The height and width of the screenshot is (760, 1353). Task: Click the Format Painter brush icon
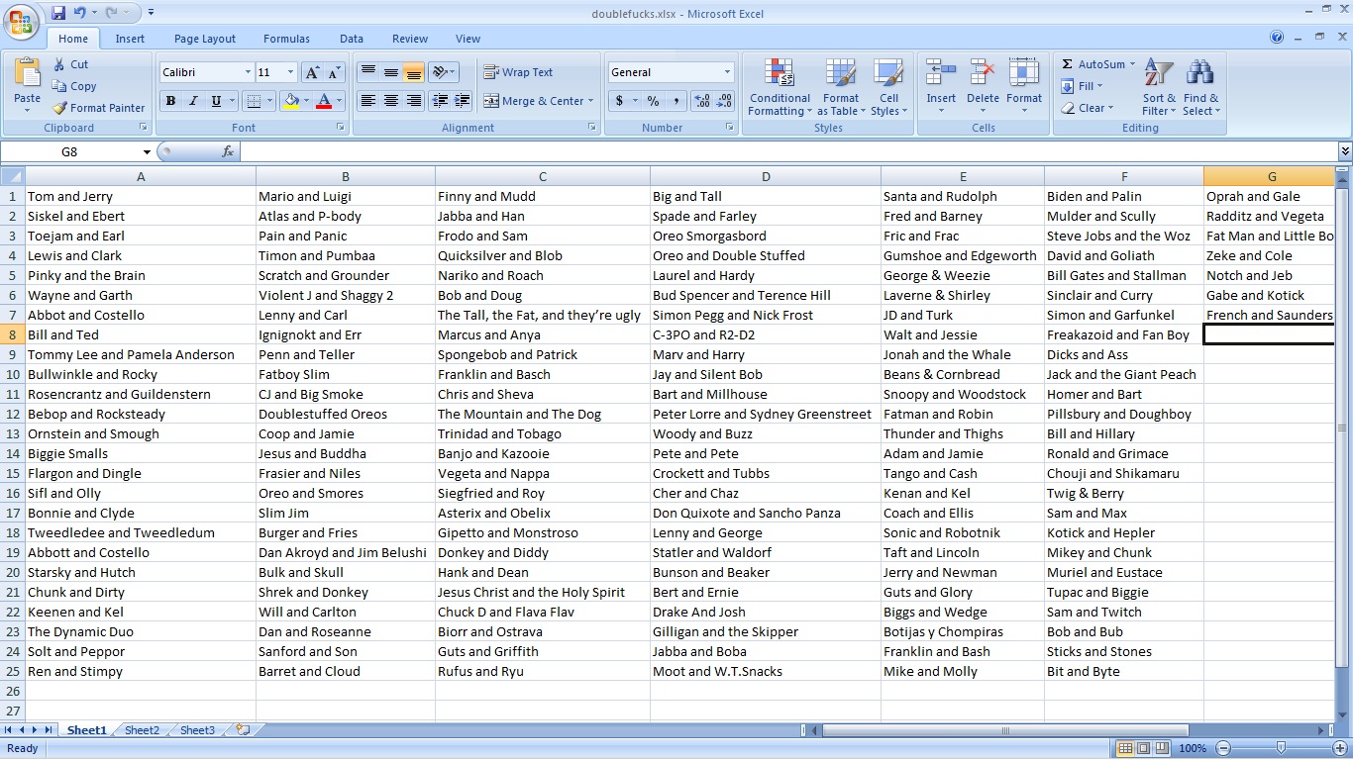pyautogui.click(x=59, y=108)
